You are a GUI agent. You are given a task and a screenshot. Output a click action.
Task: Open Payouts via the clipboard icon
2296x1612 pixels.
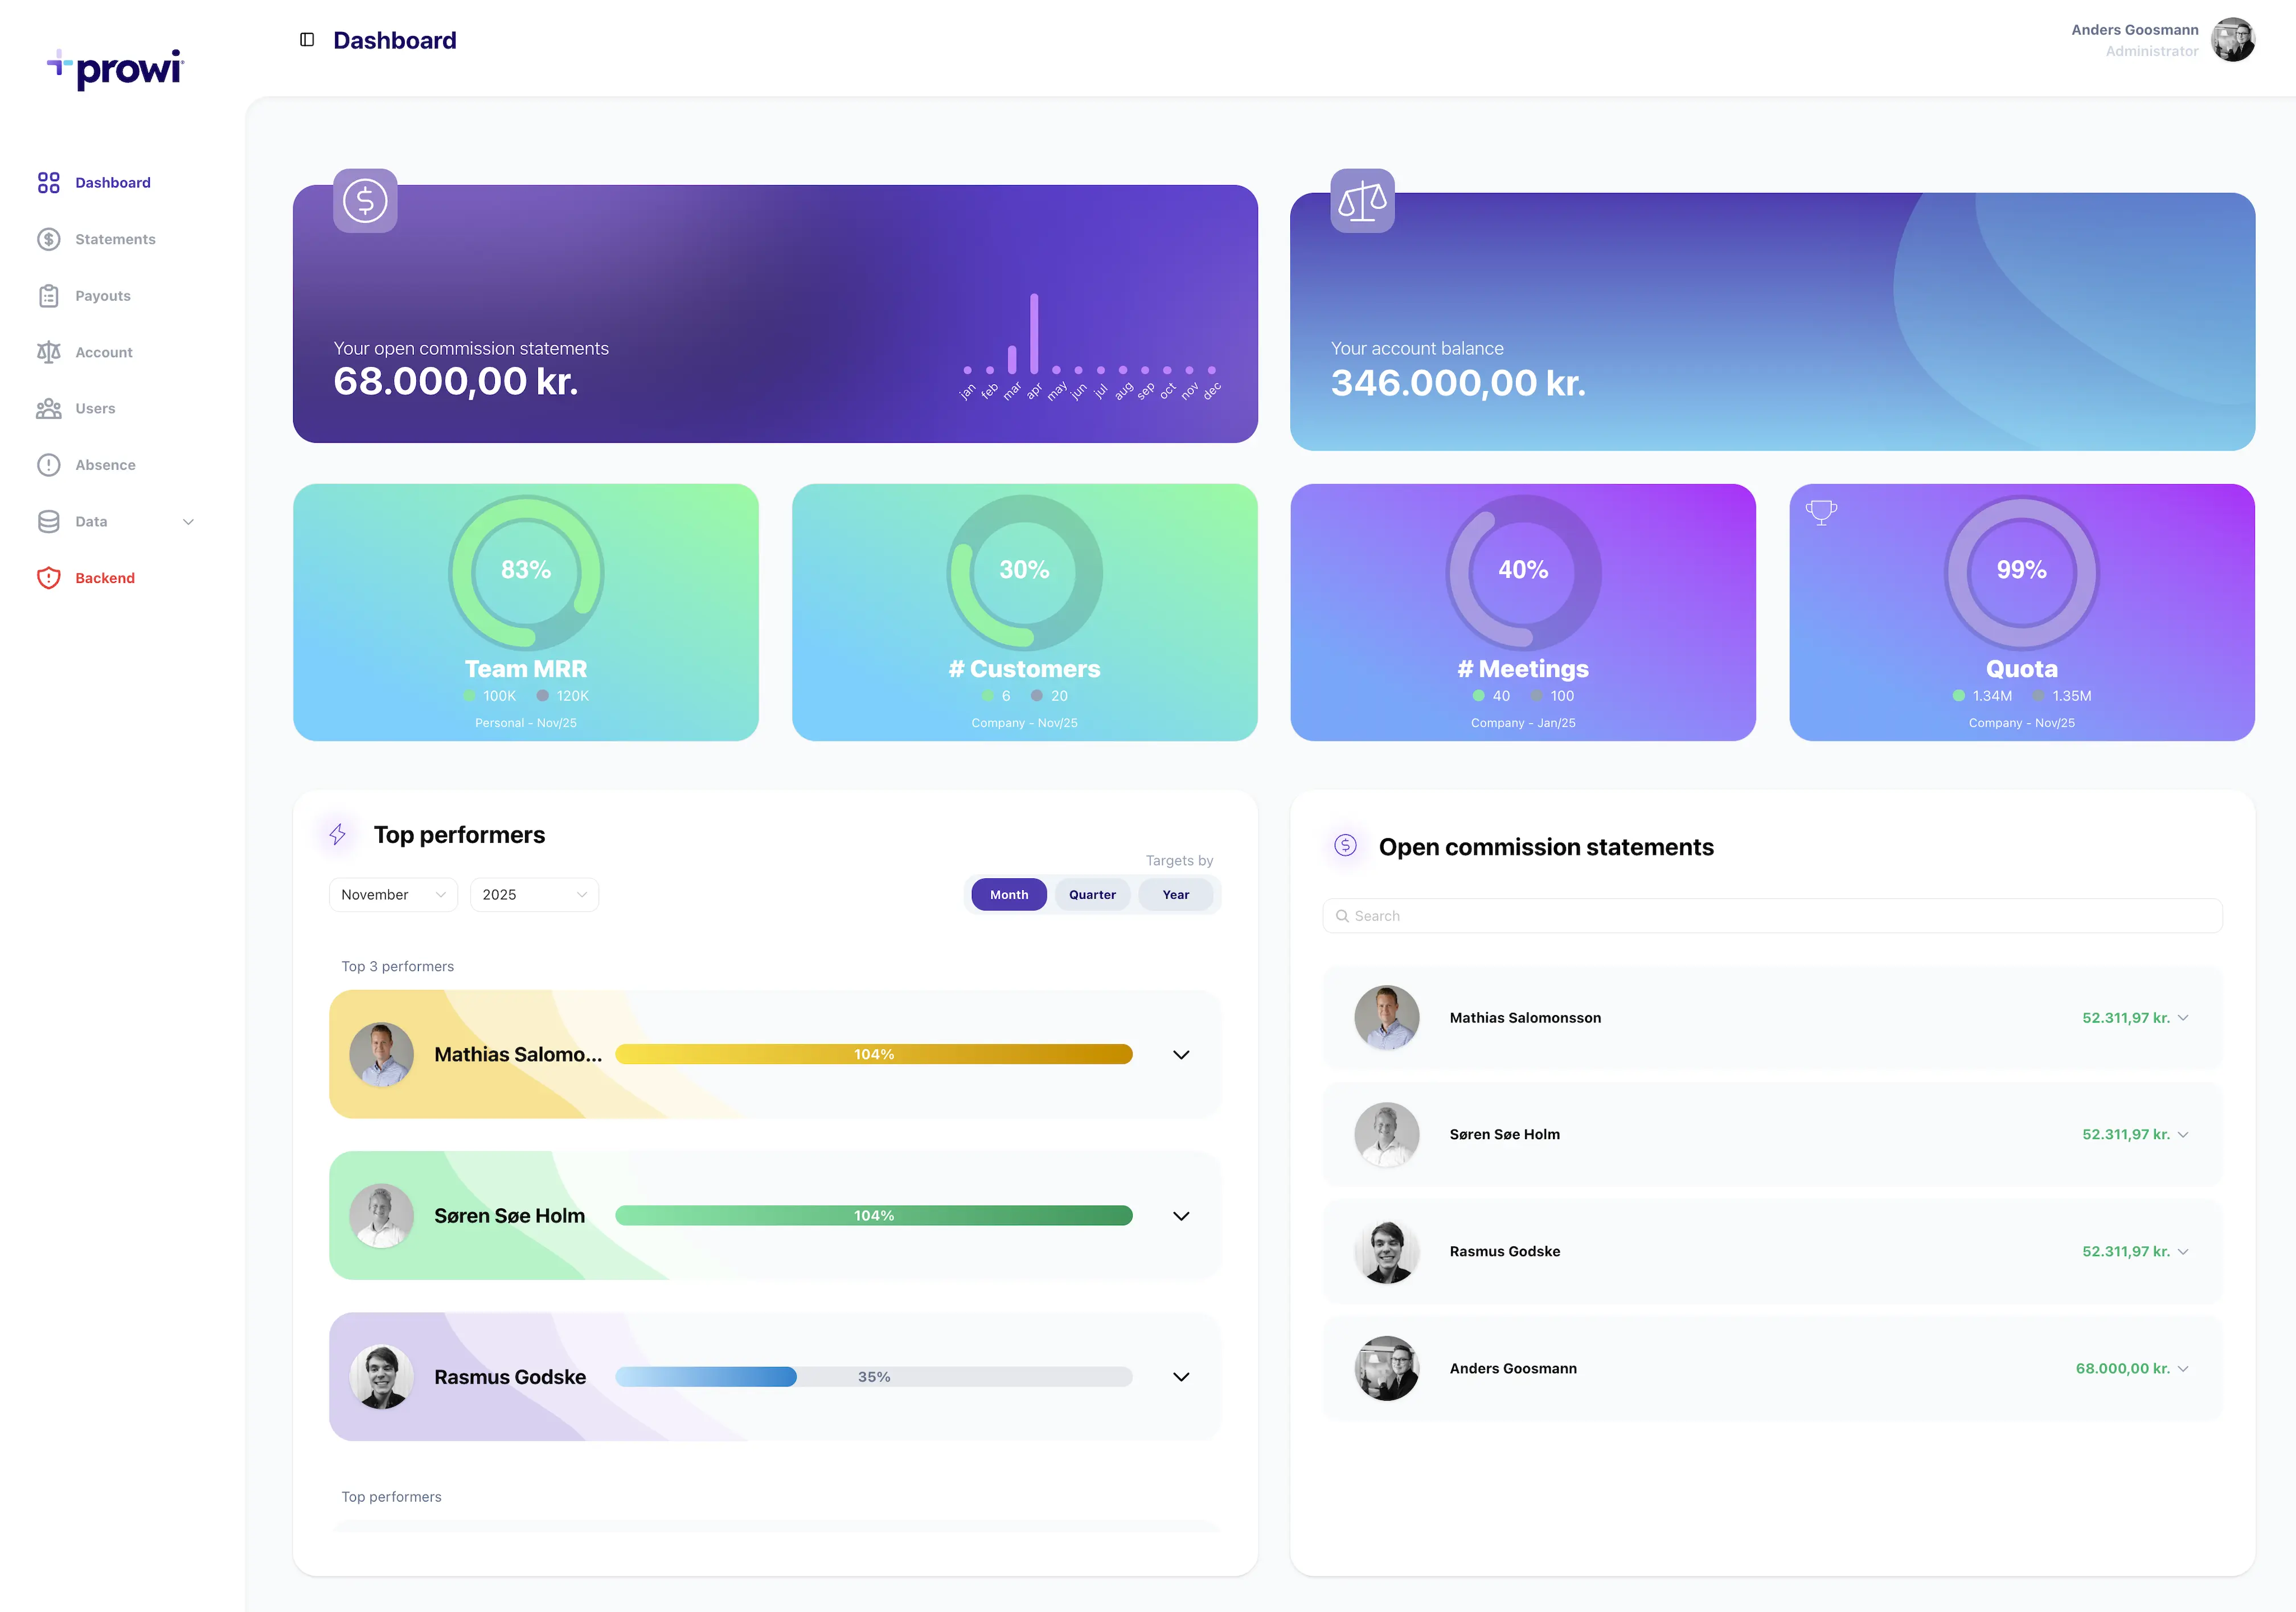[x=49, y=296]
